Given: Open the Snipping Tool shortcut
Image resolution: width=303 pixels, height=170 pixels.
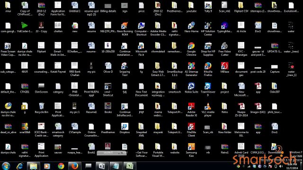Looking at the screenshot, I should click(x=125, y=66).
